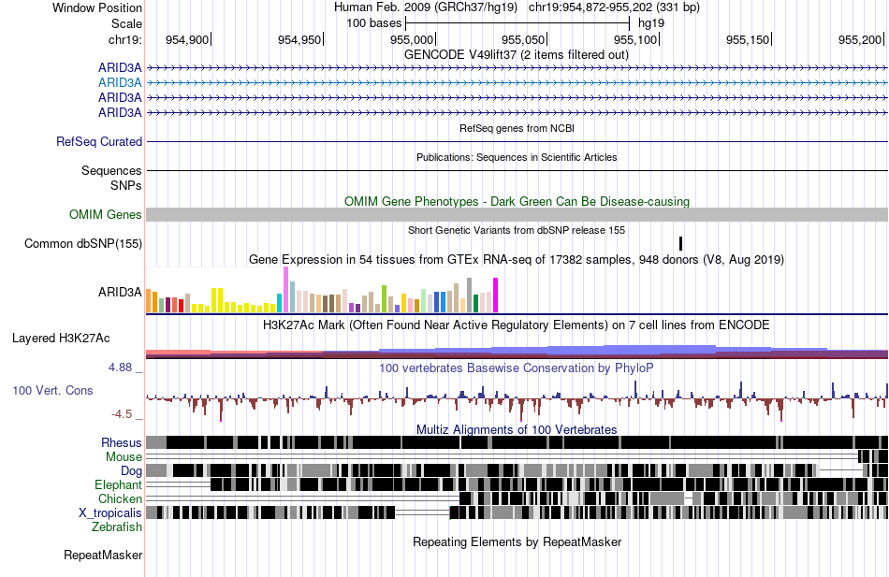The image size is (889, 577).
Task: Open the RefSeq Curated track label
Action: coord(99,142)
